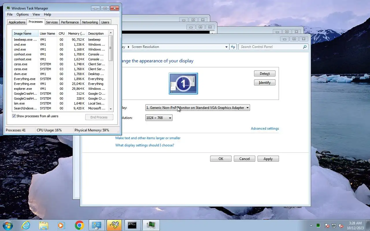Image resolution: width=370 pixels, height=231 pixels.
Task: Click Cancel in Screen Resolution
Action: tap(245, 159)
